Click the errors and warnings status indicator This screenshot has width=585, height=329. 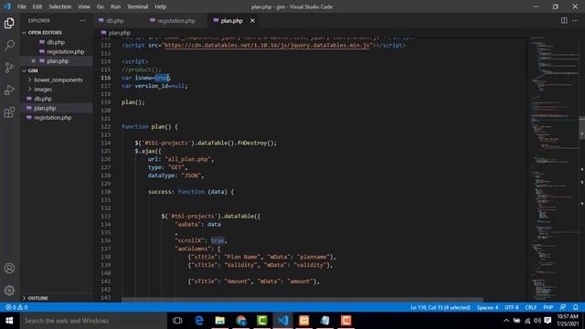click(16, 307)
